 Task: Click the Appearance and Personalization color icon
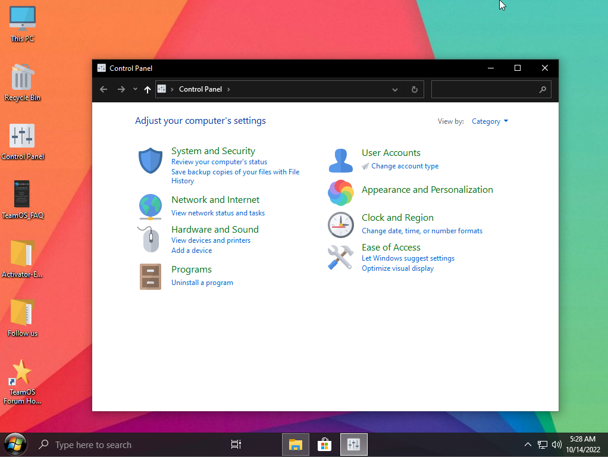[x=340, y=192]
